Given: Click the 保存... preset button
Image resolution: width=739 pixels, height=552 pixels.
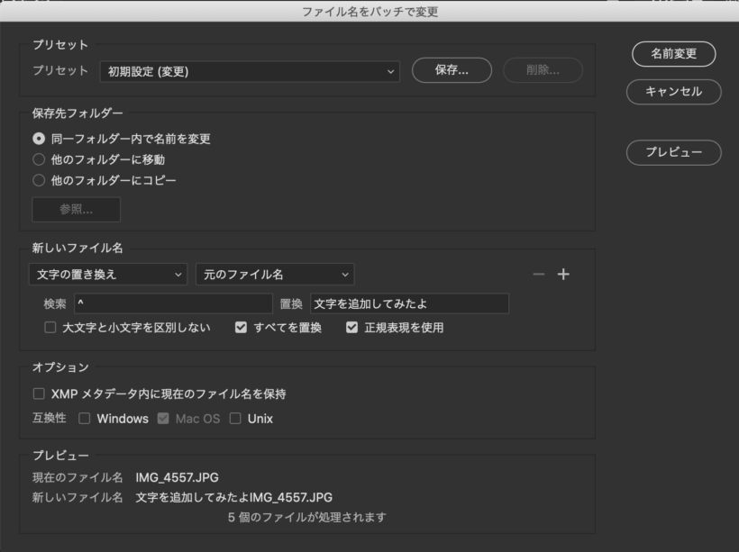Looking at the screenshot, I should (452, 70).
